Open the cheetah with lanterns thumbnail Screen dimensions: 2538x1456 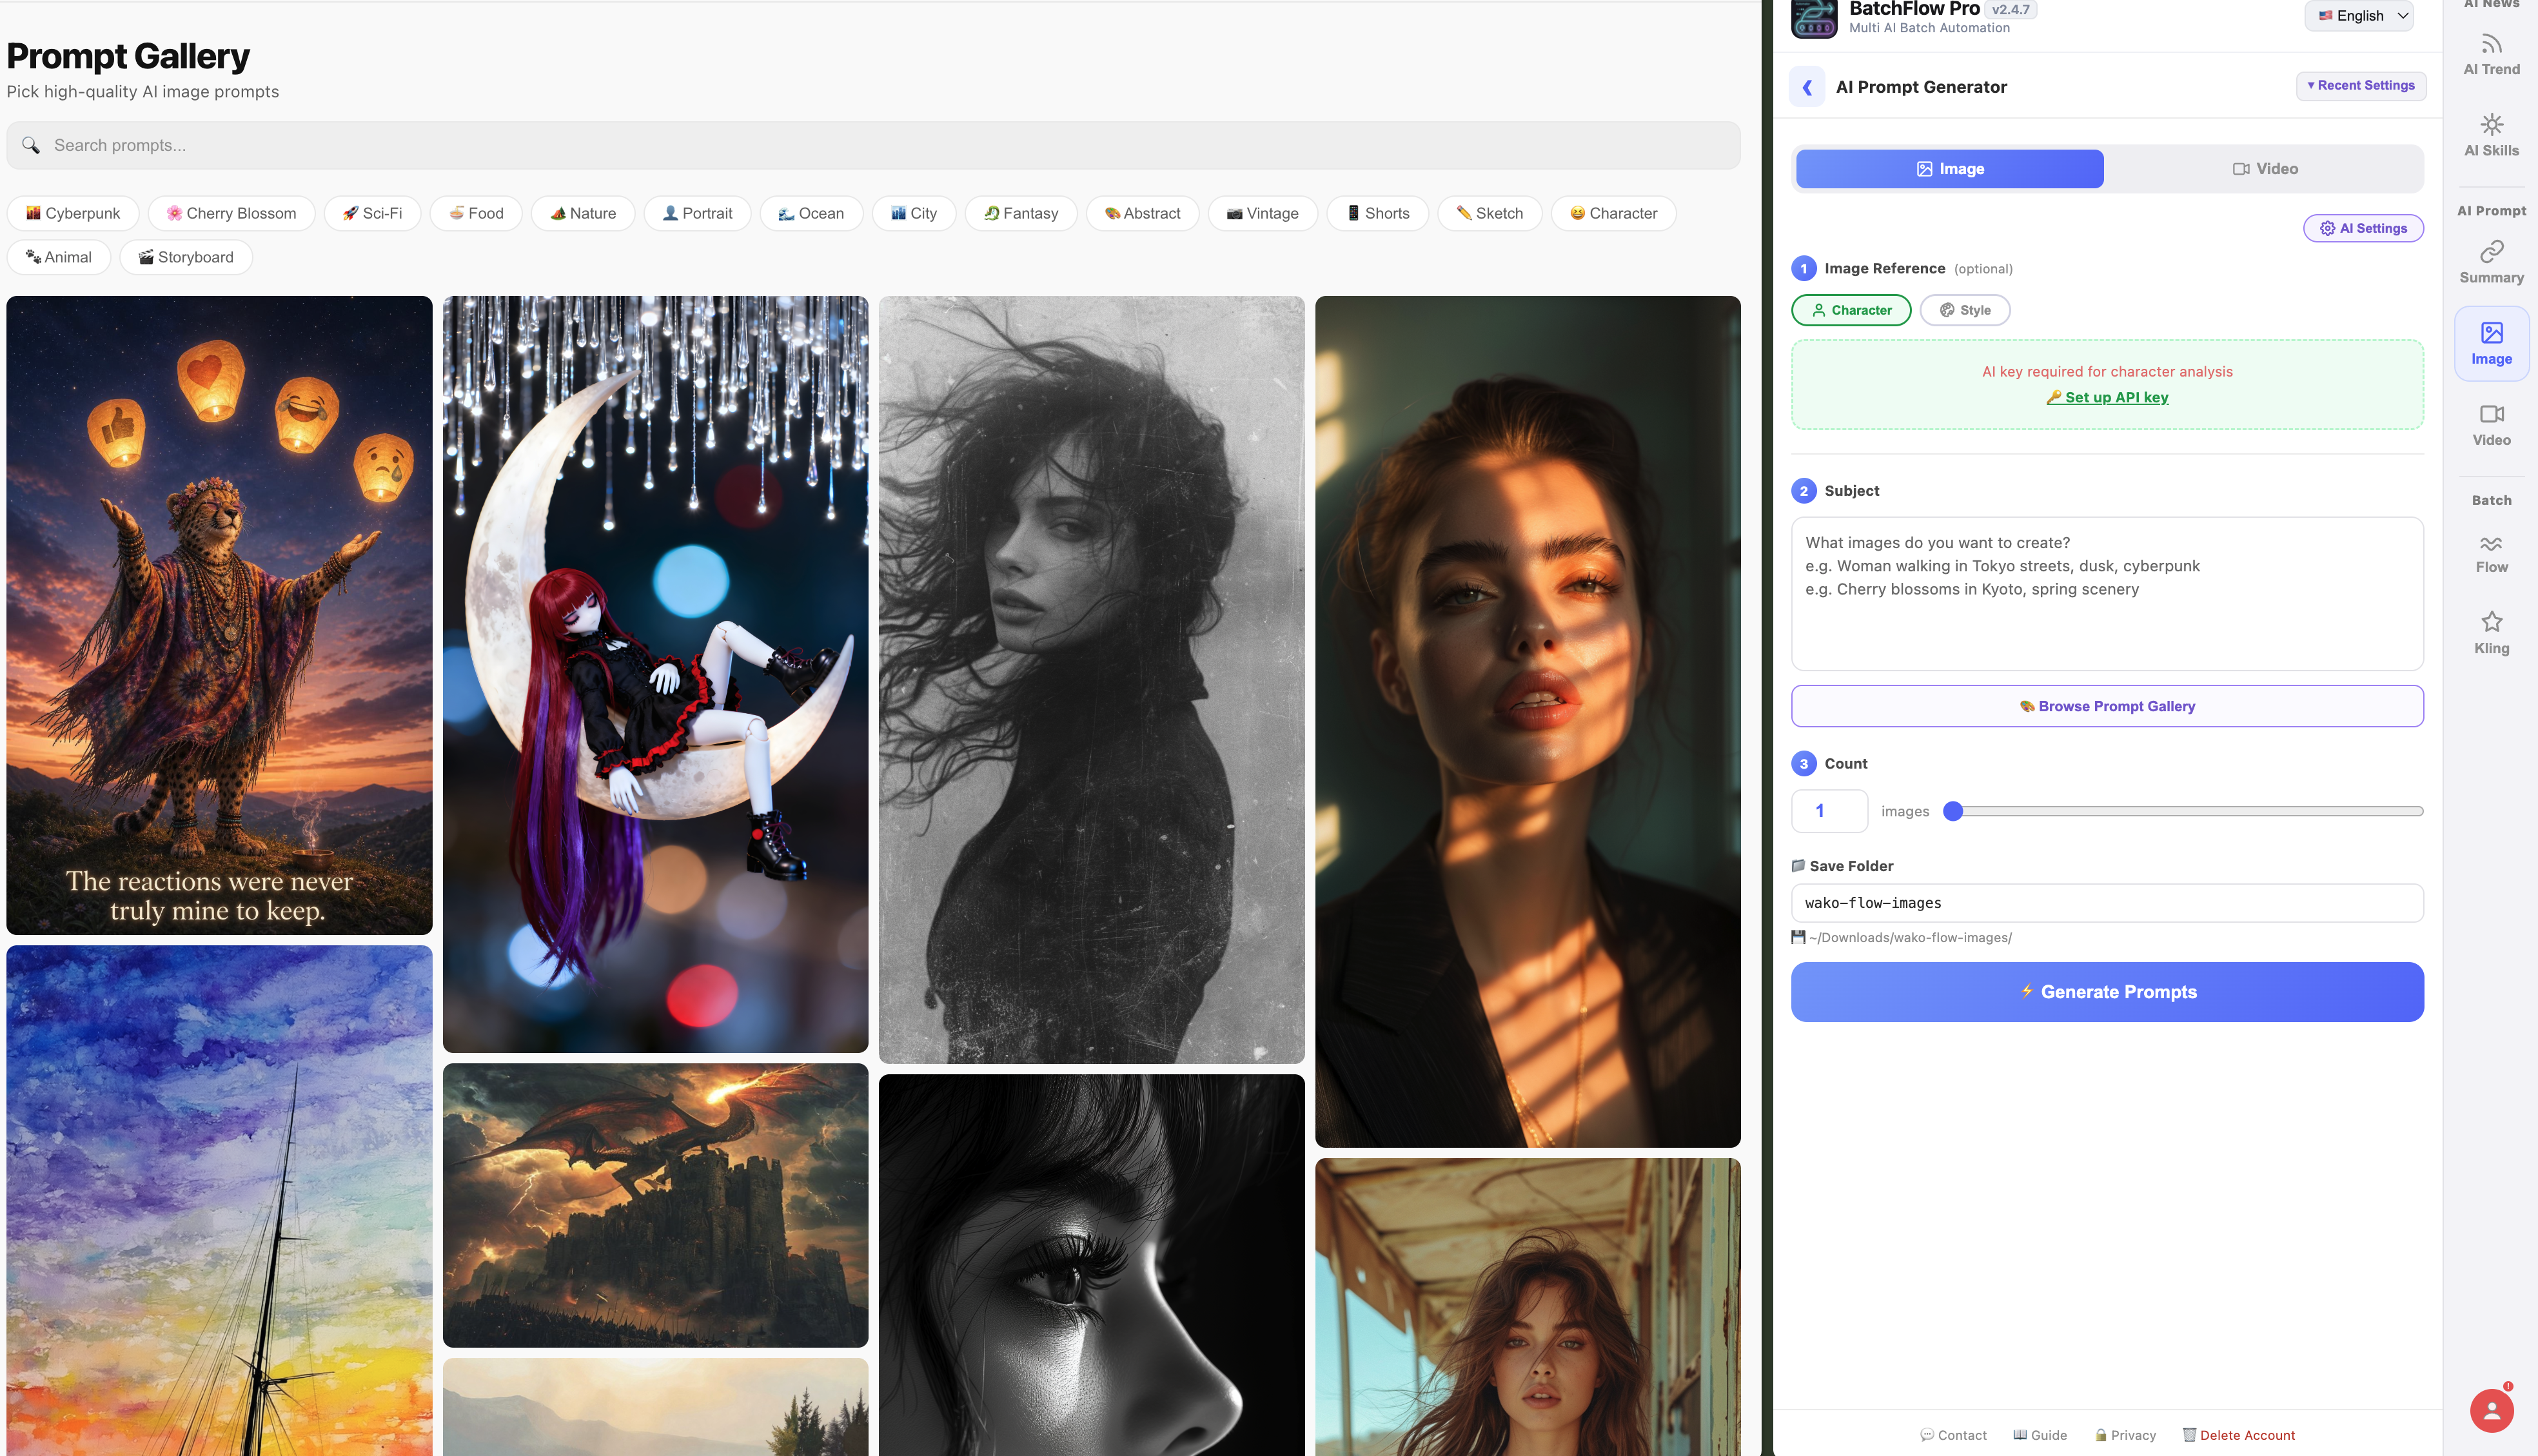click(x=219, y=615)
